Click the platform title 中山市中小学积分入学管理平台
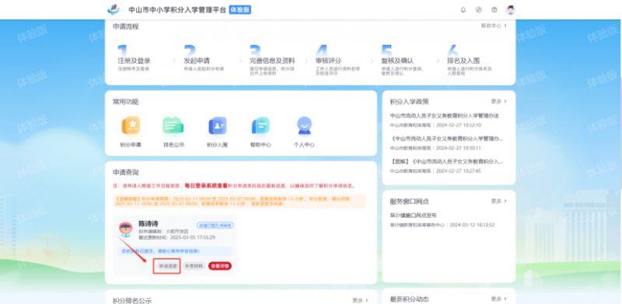 pyautogui.click(x=177, y=10)
